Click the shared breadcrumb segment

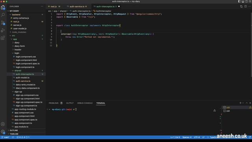point(63,11)
